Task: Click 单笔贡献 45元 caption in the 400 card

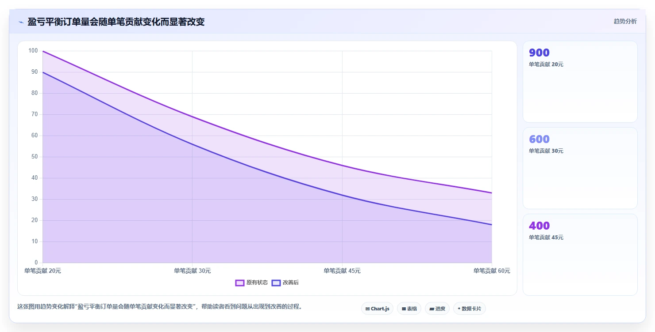Action: point(546,238)
